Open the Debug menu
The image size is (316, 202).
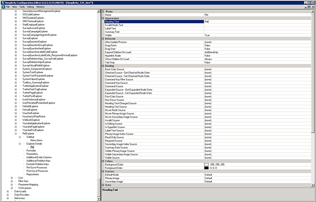tap(31, 7)
